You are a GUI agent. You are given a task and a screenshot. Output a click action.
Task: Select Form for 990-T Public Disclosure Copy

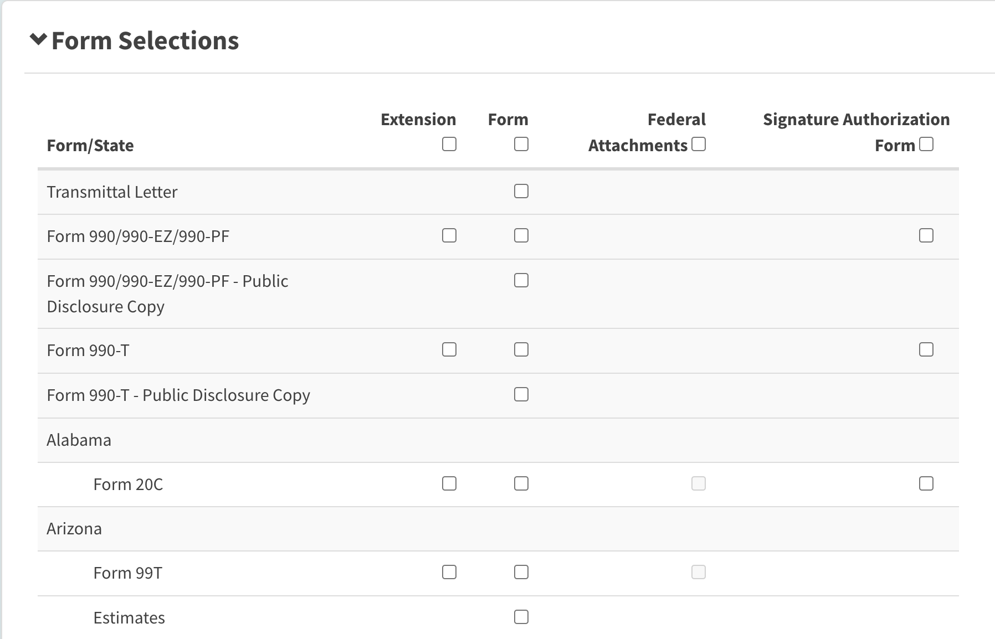(521, 395)
